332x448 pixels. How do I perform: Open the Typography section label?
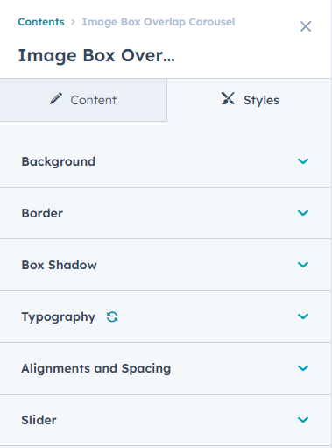pyautogui.click(x=59, y=317)
